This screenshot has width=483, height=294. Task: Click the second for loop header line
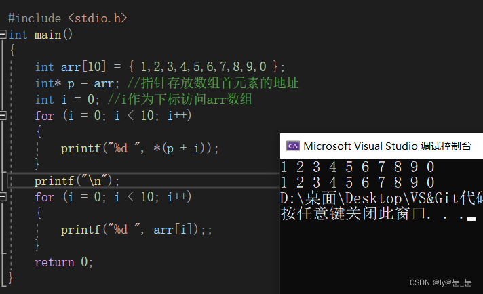(x=113, y=197)
